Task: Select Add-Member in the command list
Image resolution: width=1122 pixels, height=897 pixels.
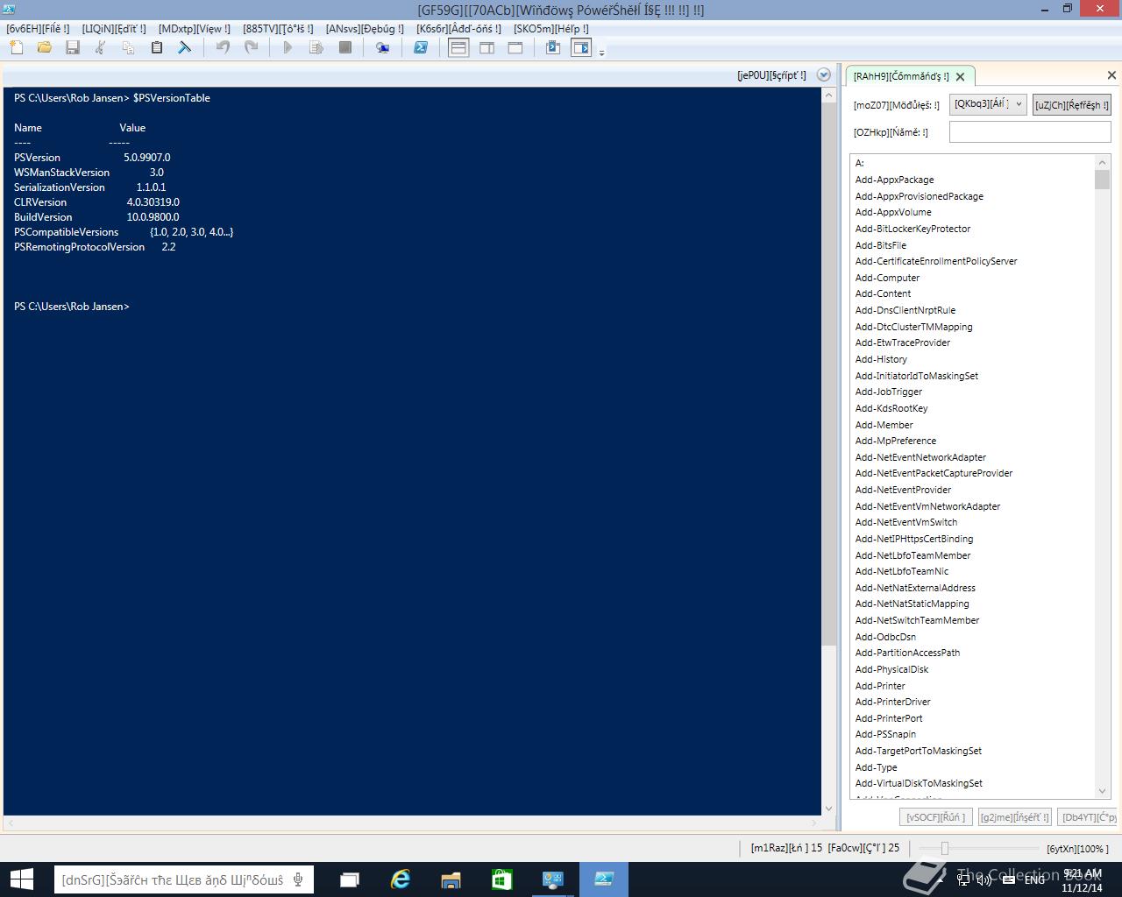Action: point(884,425)
